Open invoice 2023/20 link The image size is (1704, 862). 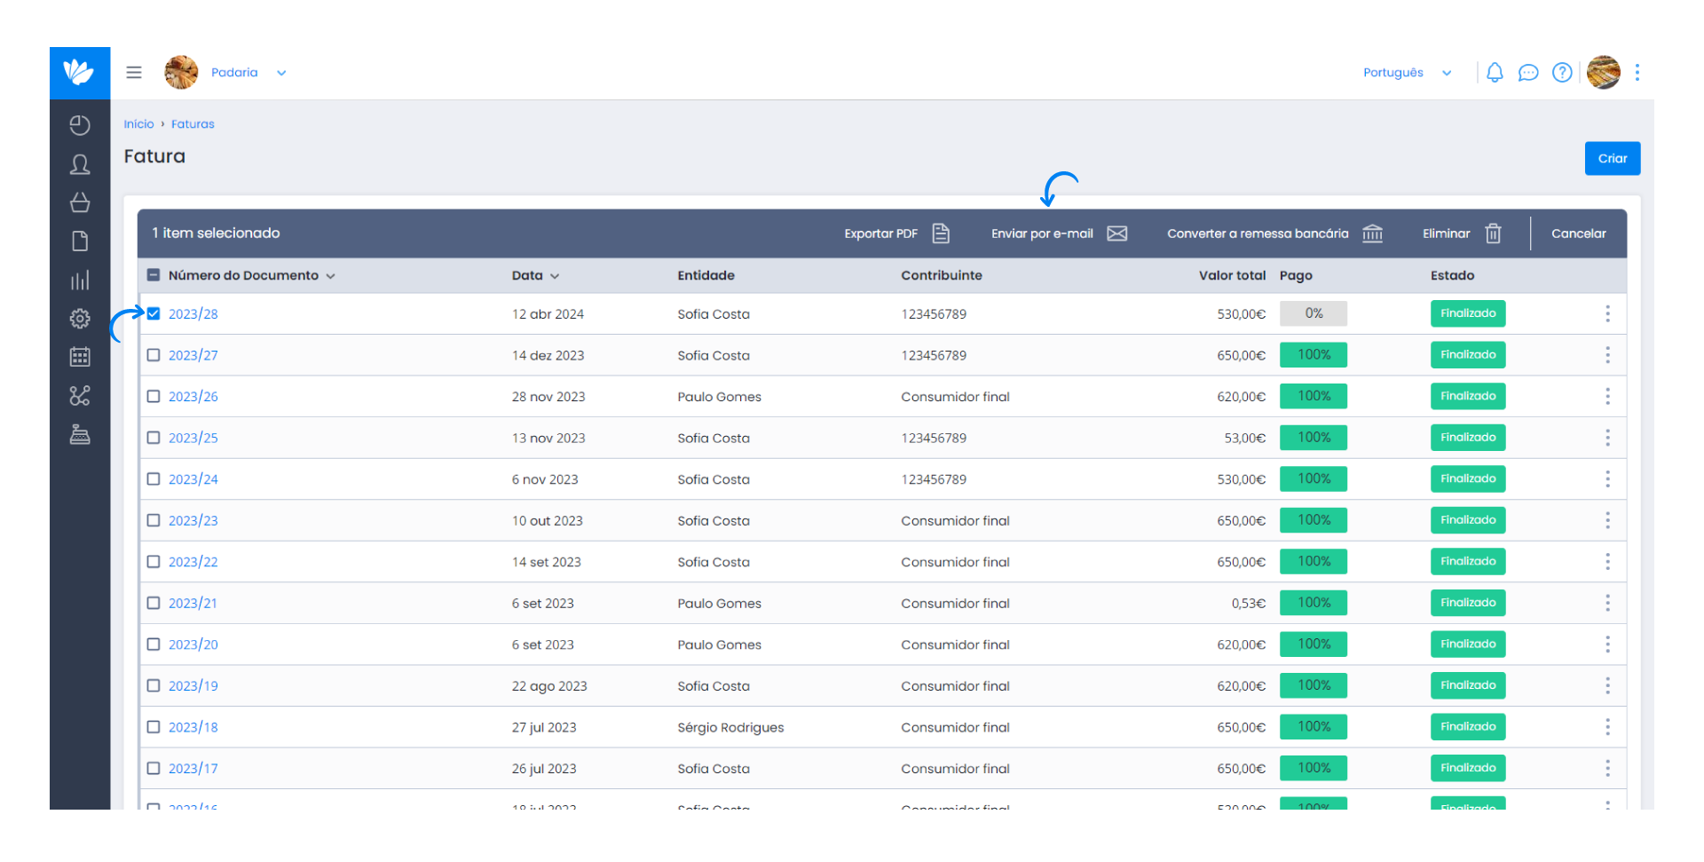click(193, 645)
